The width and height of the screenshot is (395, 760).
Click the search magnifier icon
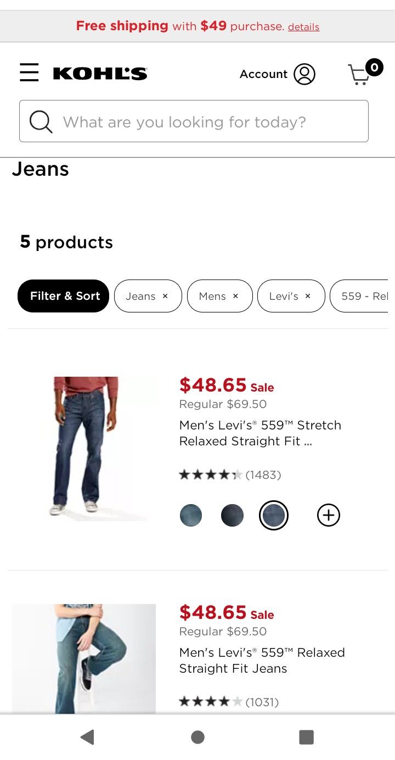(x=40, y=121)
